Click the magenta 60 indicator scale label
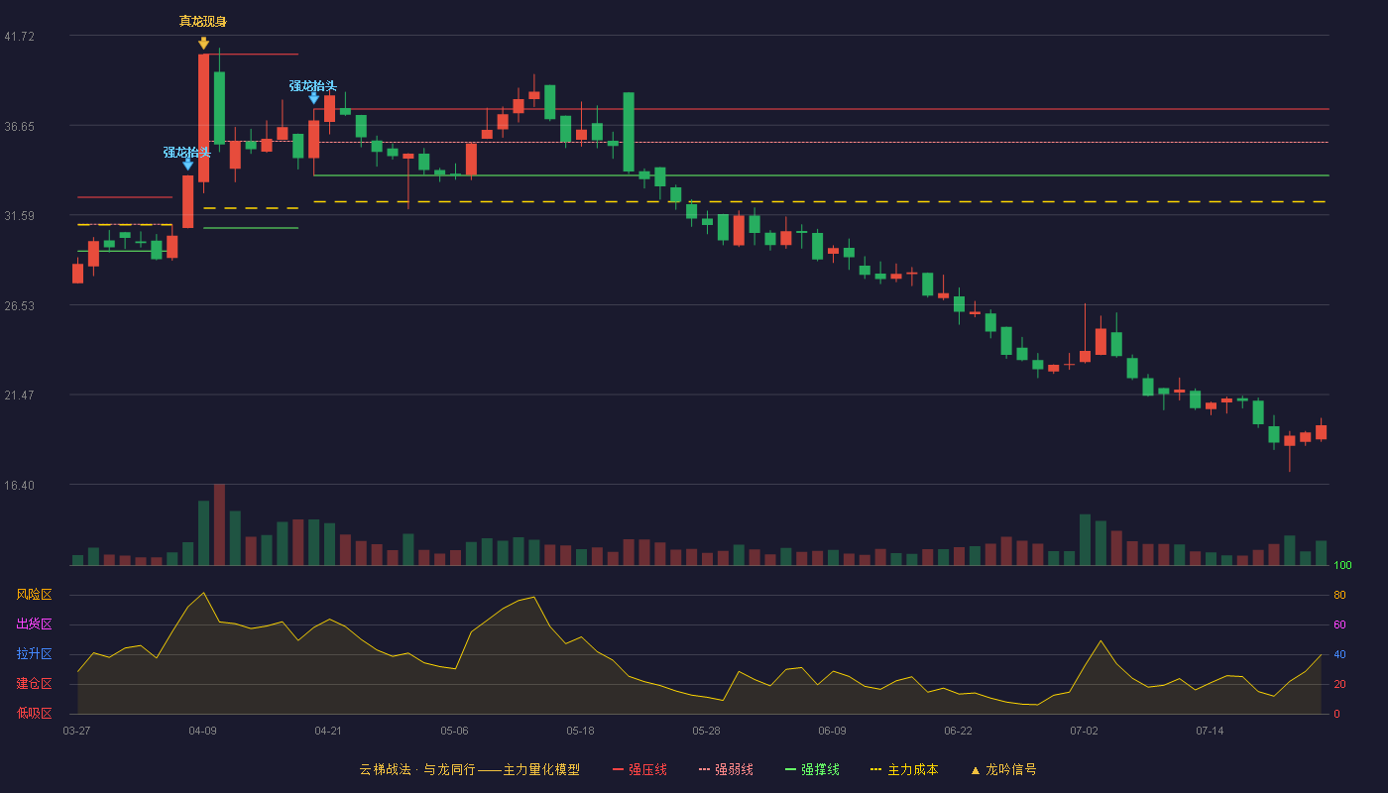 pyautogui.click(x=1338, y=624)
